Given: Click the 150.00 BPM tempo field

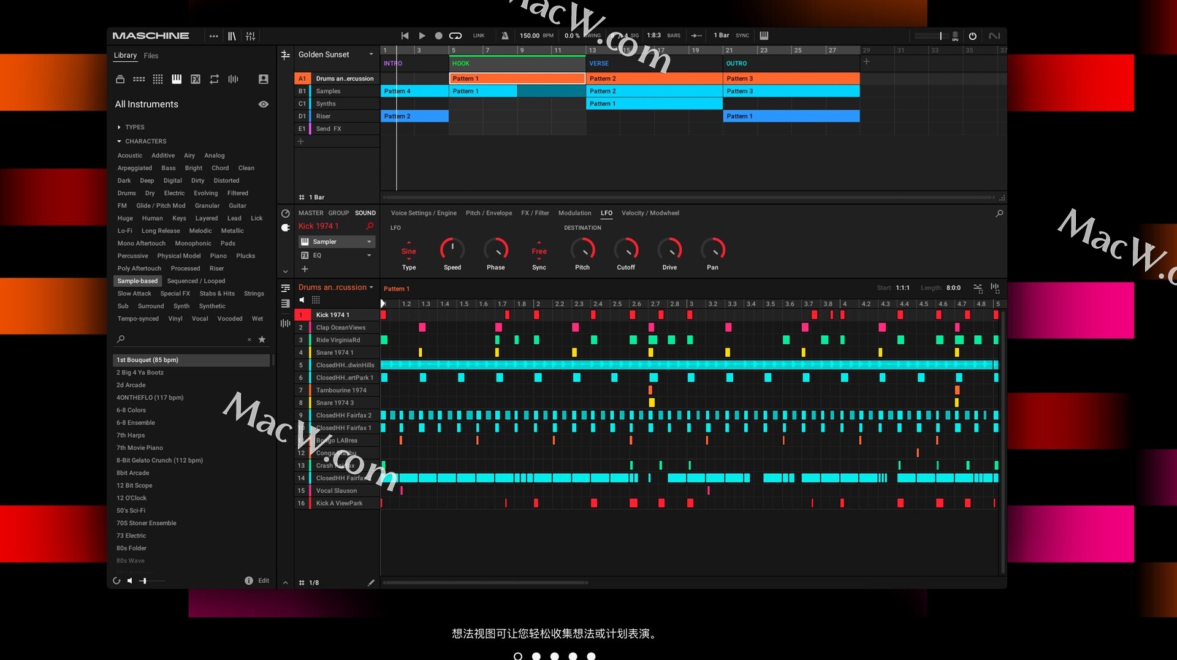Looking at the screenshot, I should click(x=530, y=36).
